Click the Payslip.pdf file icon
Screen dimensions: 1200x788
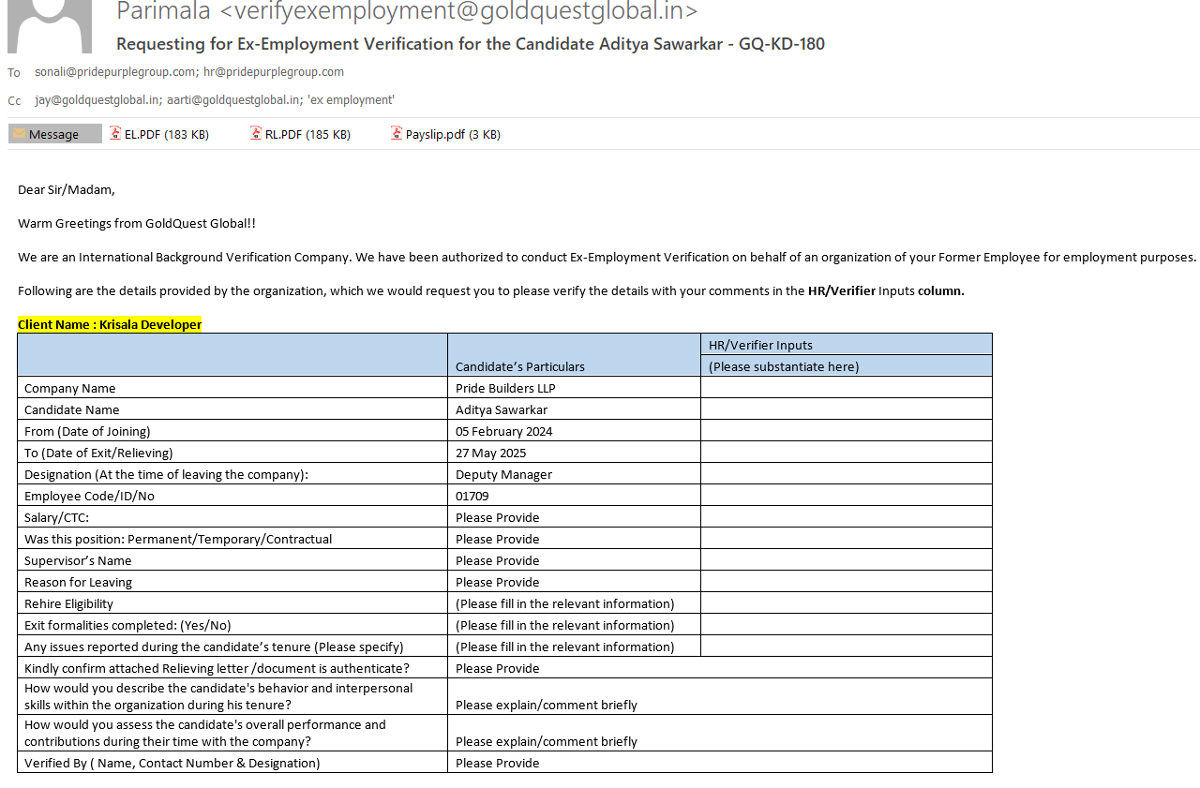tap(397, 134)
